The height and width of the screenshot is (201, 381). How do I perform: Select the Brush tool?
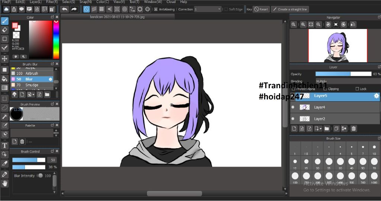[4, 21]
